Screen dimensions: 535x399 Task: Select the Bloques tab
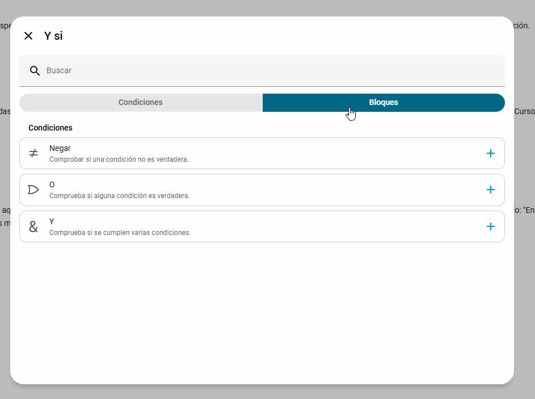[384, 102]
